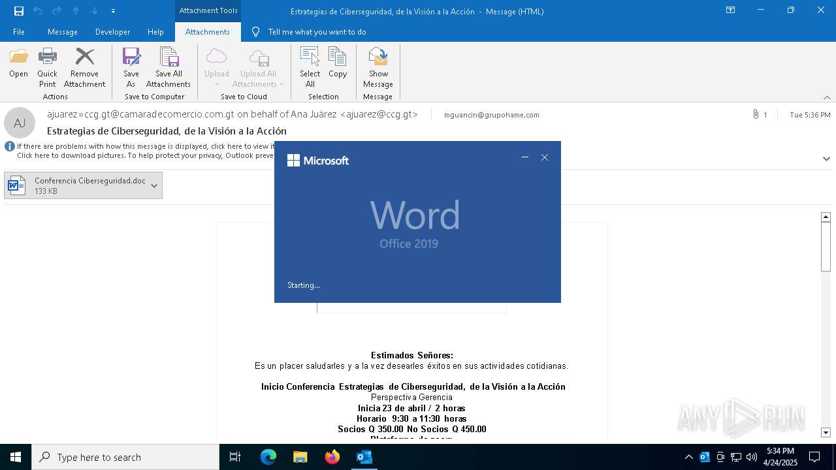Click the Estimados Señores heading text

point(412,355)
